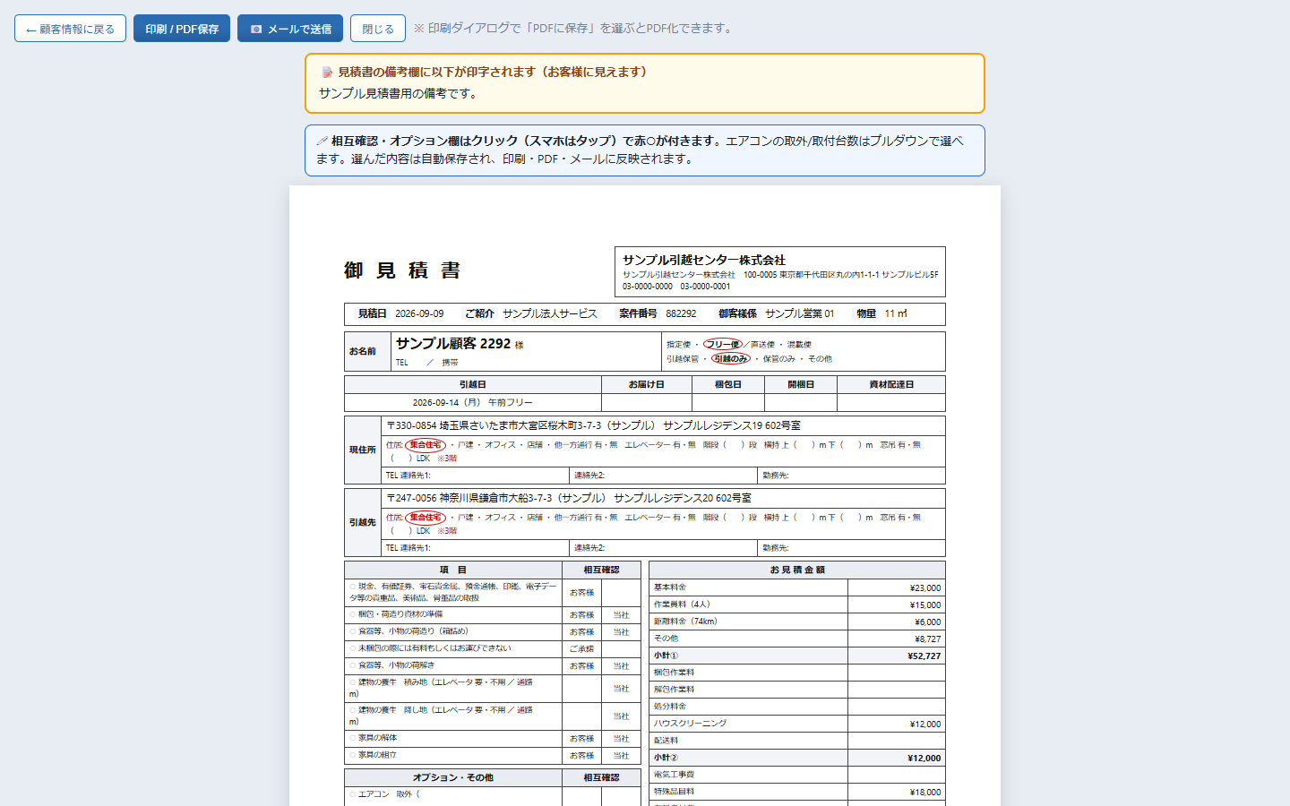Click company name サンプル引越センター株式会社
Image resolution: width=1290 pixels, height=806 pixels.
[704, 260]
